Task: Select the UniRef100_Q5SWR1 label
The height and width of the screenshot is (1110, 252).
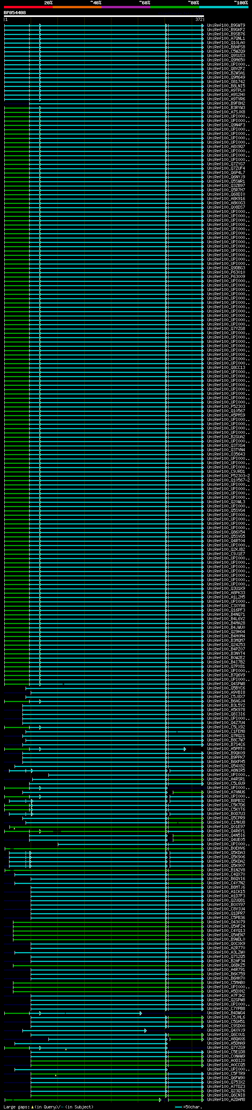Action: coord(226,182)
